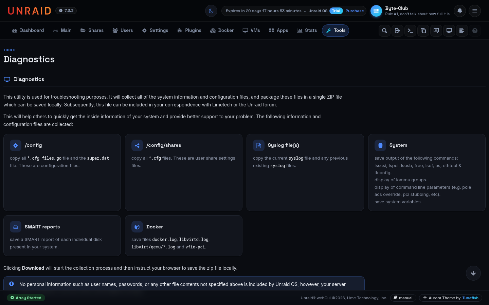The image size is (489, 305).
Task: Click the Trial badge
Action: (336, 11)
